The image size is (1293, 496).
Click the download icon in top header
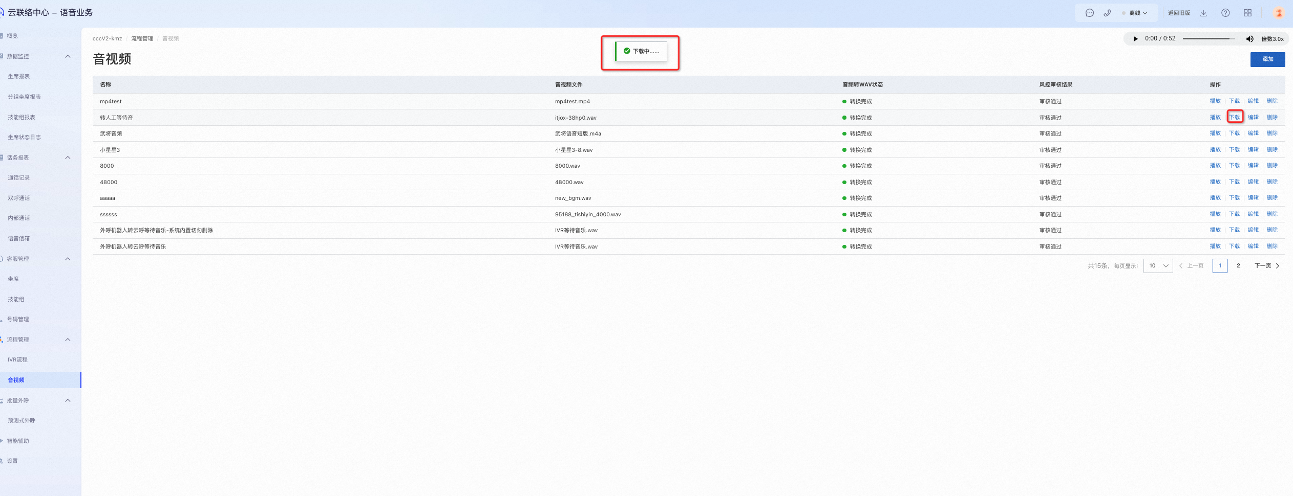pos(1203,13)
